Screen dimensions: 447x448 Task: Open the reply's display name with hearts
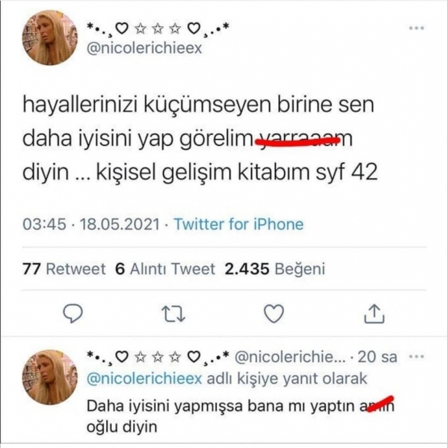(158, 357)
